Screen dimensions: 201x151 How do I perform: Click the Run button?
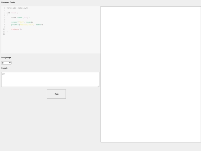click(x=57, y=94)
